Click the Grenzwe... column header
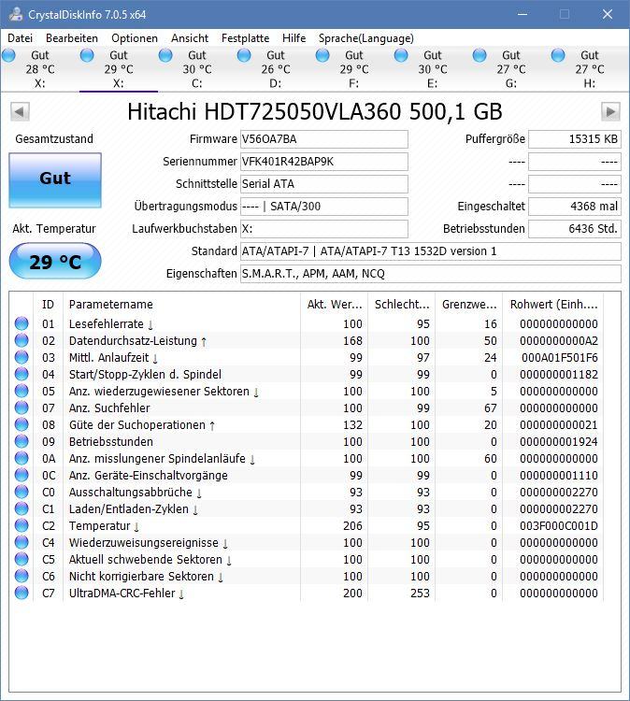 coord(469,305)
